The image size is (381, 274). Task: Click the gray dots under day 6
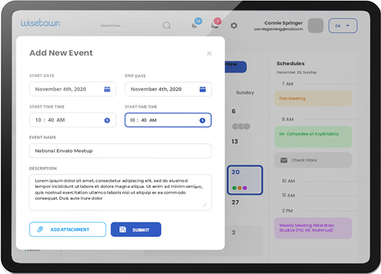click(241, 127)
